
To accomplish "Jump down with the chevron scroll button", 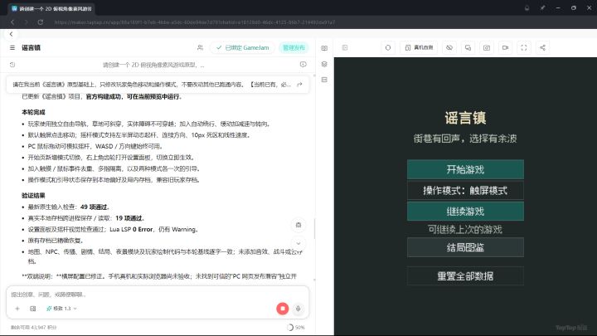I will [298, 243].
